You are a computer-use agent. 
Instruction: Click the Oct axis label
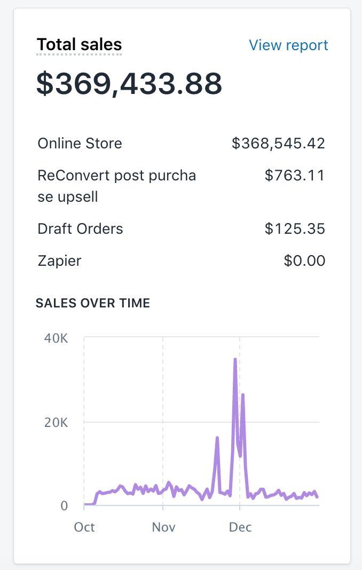pos(84,527)
